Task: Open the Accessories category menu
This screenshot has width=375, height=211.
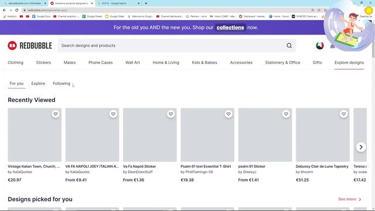Action: [241, 63]
